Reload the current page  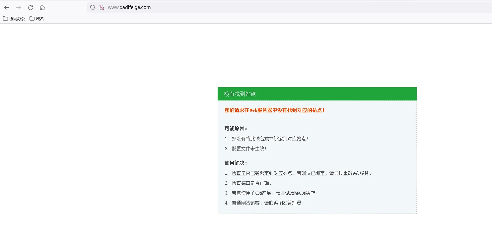[x=31, y=7]
